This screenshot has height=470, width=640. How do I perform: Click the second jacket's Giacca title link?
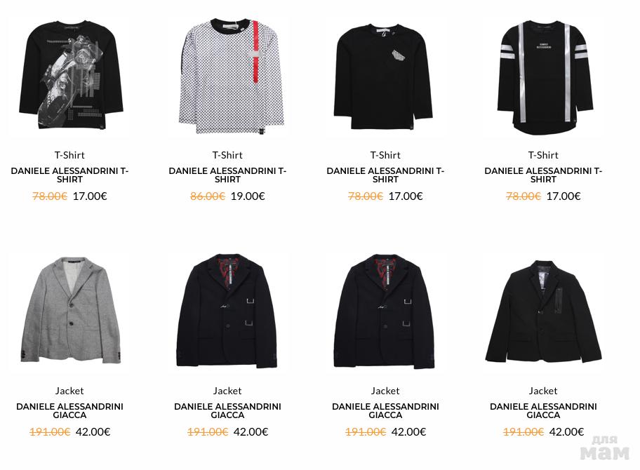pos(227,411)
